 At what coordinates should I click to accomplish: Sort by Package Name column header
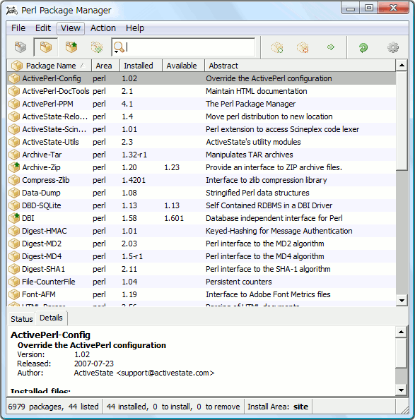pos(49,66)
